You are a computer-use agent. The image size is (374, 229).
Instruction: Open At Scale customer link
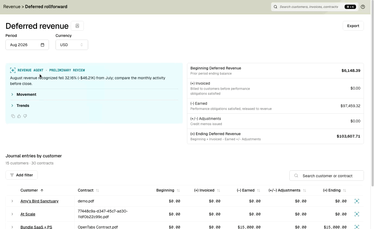(x=28, y=214)
